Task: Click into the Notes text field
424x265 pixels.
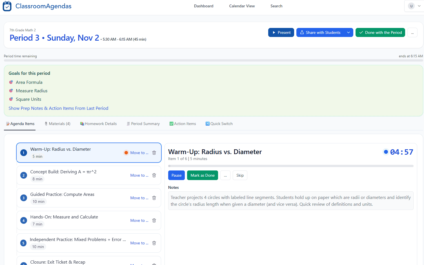Action: coord(290,201)
